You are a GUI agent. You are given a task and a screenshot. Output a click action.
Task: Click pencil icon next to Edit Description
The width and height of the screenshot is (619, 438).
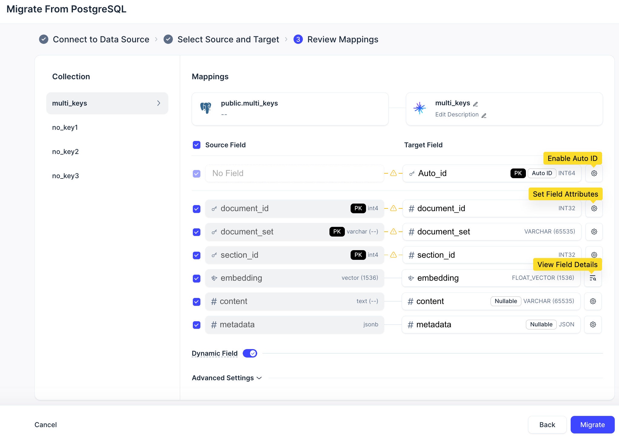click(484, 116)
